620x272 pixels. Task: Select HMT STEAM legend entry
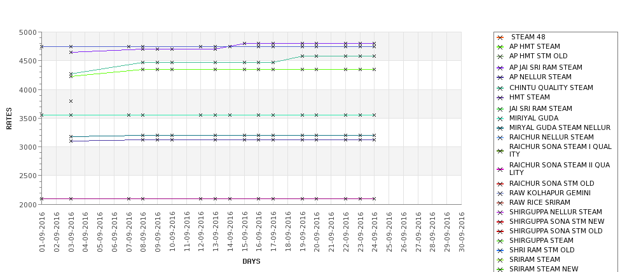coord(530,97)
